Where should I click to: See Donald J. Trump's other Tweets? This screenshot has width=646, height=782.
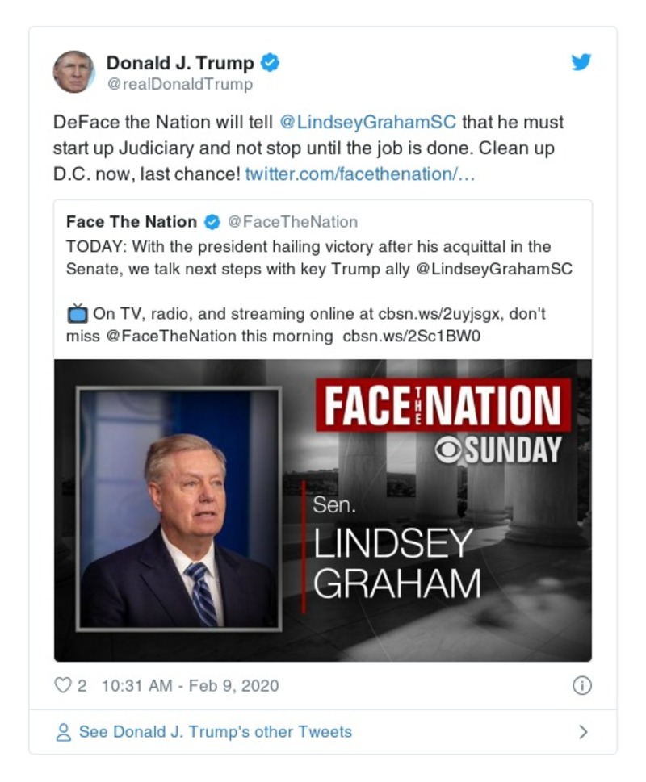(215, 733)
